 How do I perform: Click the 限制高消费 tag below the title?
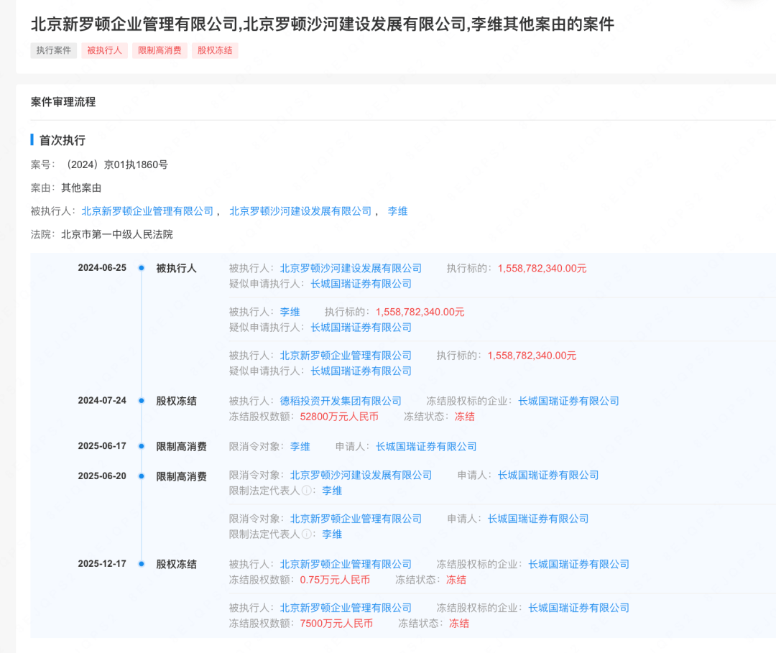coord(160,50)
